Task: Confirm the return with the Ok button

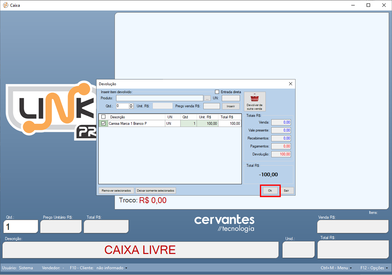Action: [x=270, y=191]
